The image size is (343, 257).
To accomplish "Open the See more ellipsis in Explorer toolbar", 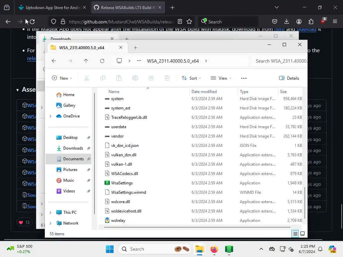I will coord(244,78).
